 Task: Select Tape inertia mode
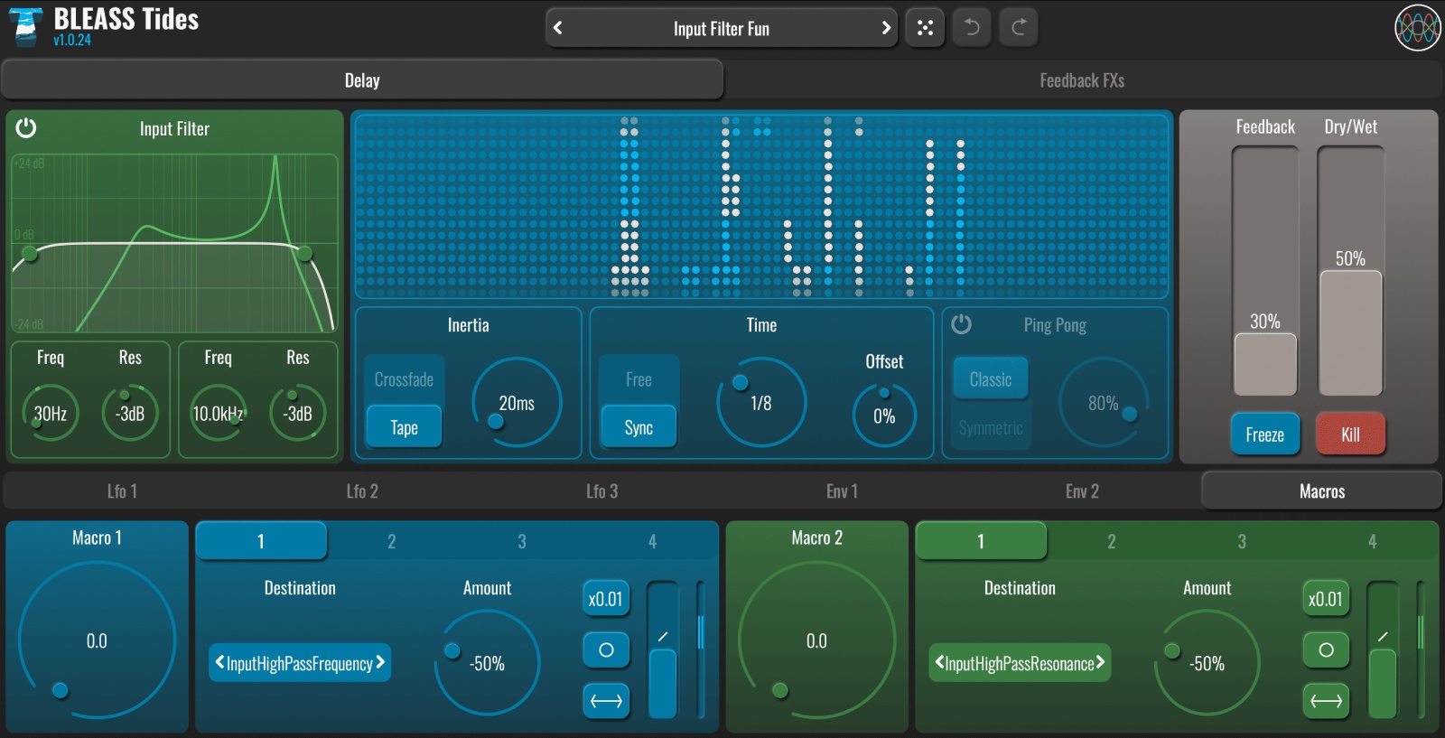coord(404,427)
